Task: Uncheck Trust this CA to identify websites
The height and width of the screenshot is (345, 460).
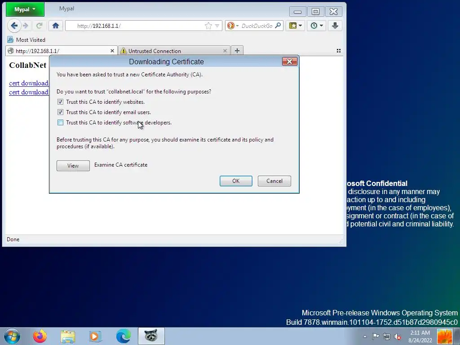Action: (x=60, y=102)
